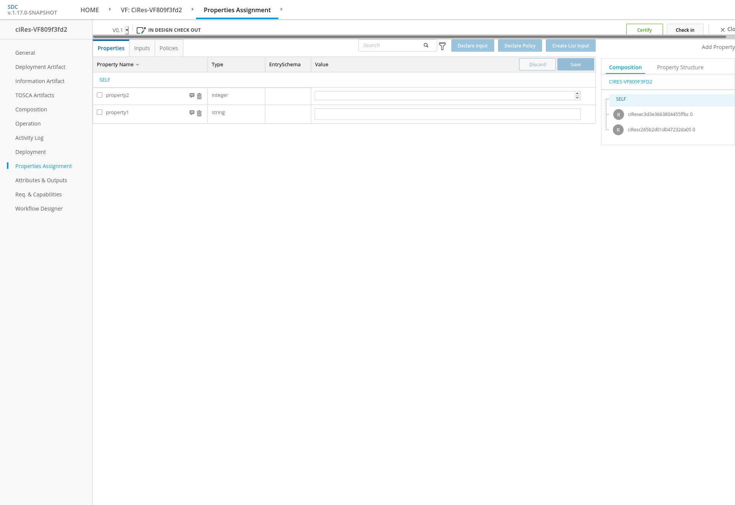Open Workflow Designer in the sidebar

point(39,209)
